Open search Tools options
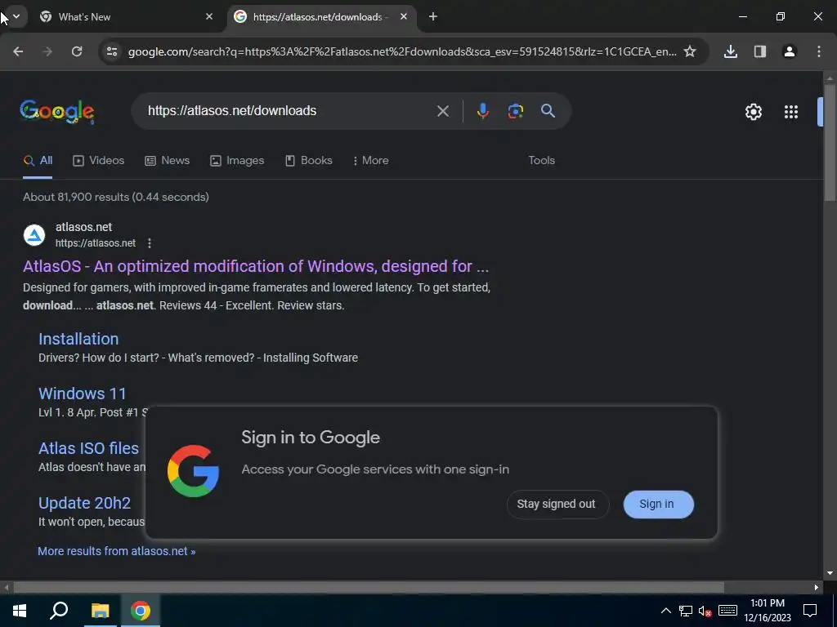The width and height of the screenshot is (837, 627). pyautogui.click(x=541, y=161)
